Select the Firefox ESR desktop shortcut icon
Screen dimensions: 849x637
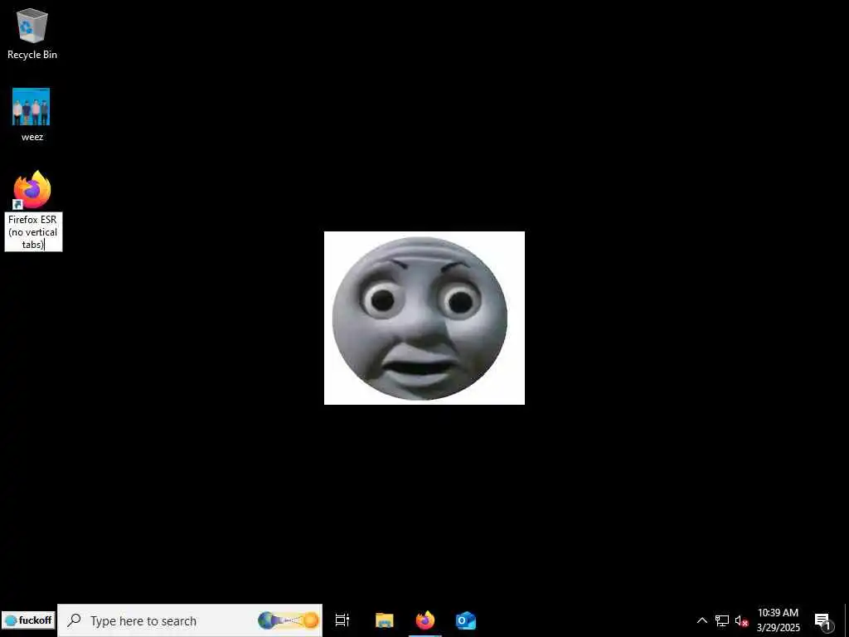32,190
